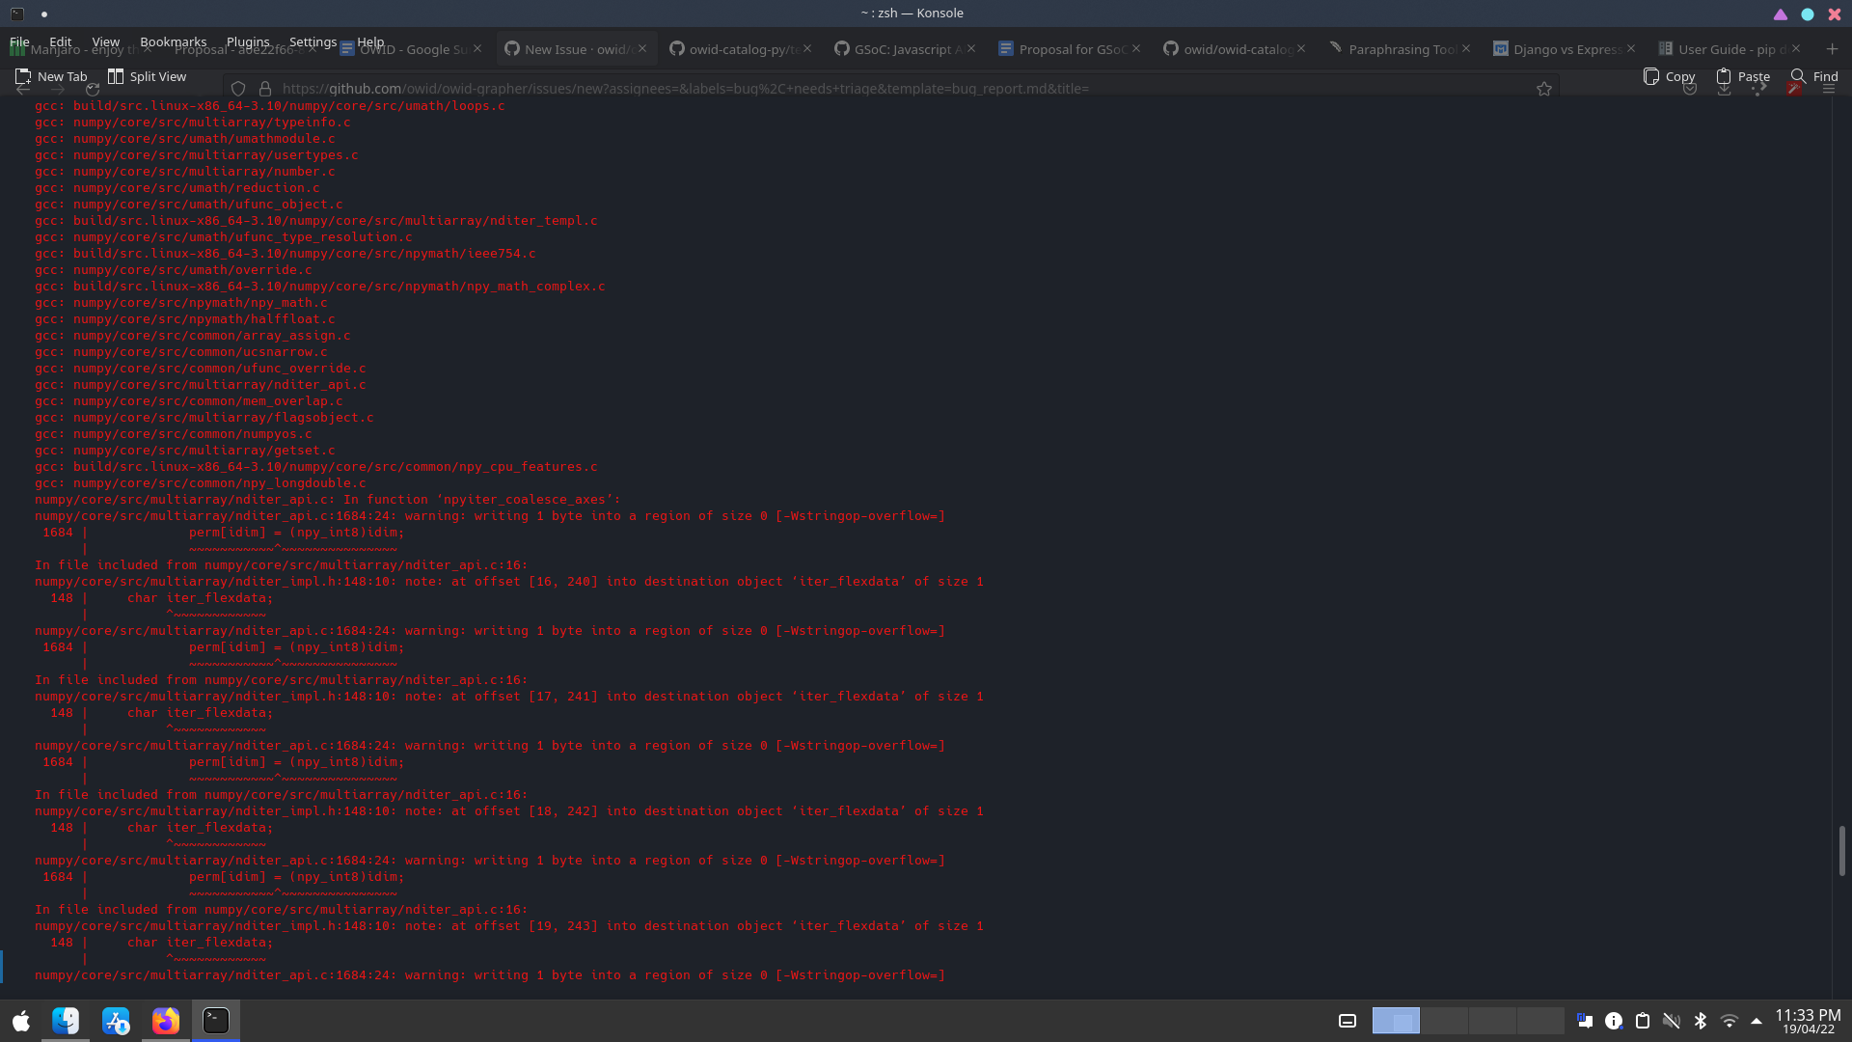
Task: Open the dropdown arrow under Copy
Action: pos(1690,89)
